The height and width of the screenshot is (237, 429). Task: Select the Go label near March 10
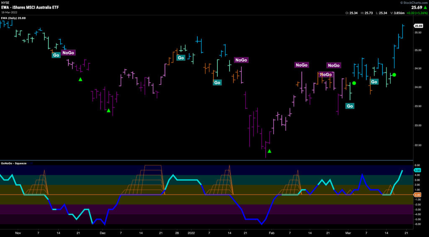[374, 82]
